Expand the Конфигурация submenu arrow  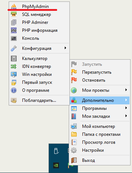point(65,48)
